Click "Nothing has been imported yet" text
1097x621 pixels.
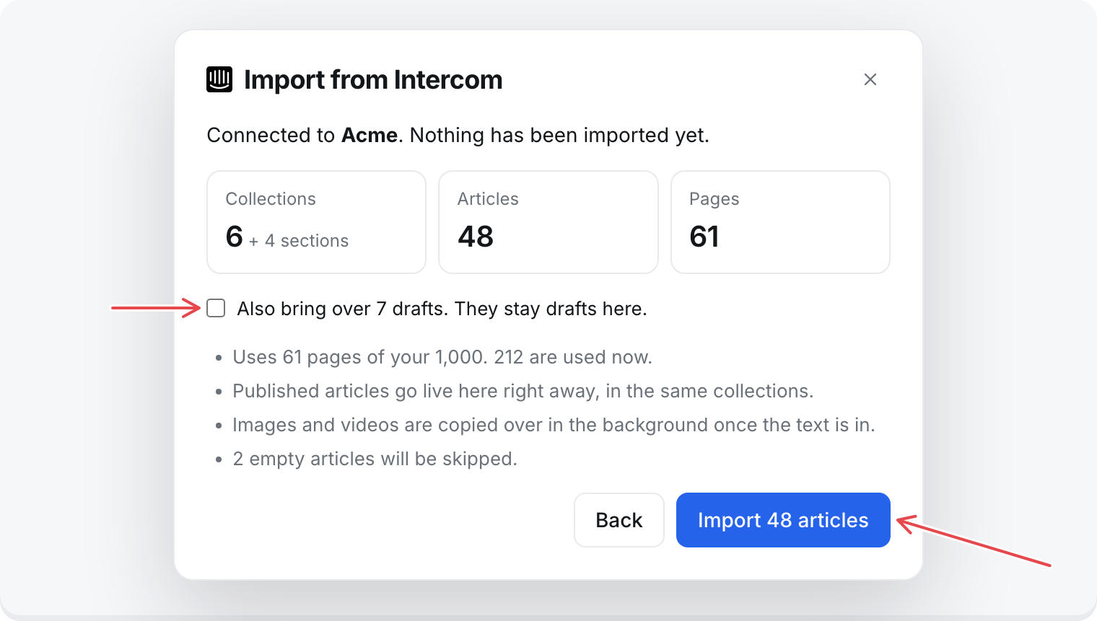coord(559,136)
